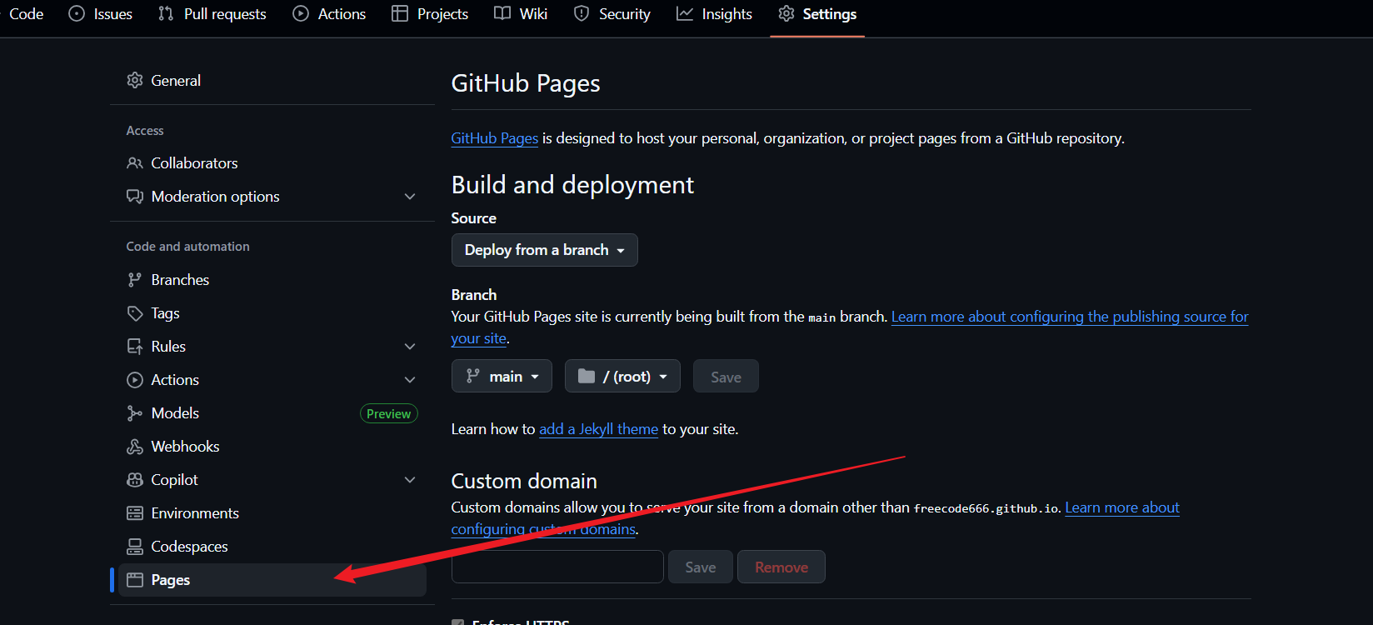Toggle the Enforce HTTPS checkbox
1373x625 pixels.
point(457,622)
